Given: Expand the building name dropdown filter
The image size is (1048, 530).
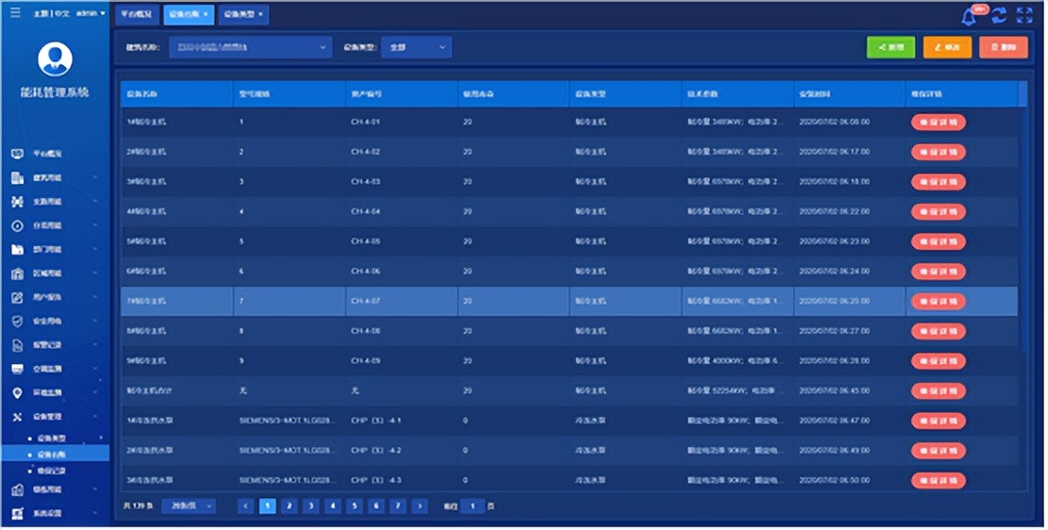Looking at the screenshot, I should [x=249, y=47].
